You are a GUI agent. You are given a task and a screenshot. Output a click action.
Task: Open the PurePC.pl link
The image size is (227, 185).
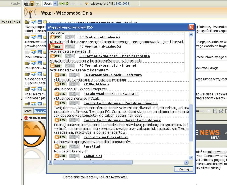pyautogui.click(x=92, y=146)
